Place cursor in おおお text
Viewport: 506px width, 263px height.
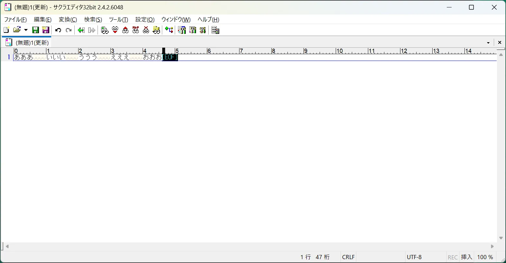(x=152, y=57)
